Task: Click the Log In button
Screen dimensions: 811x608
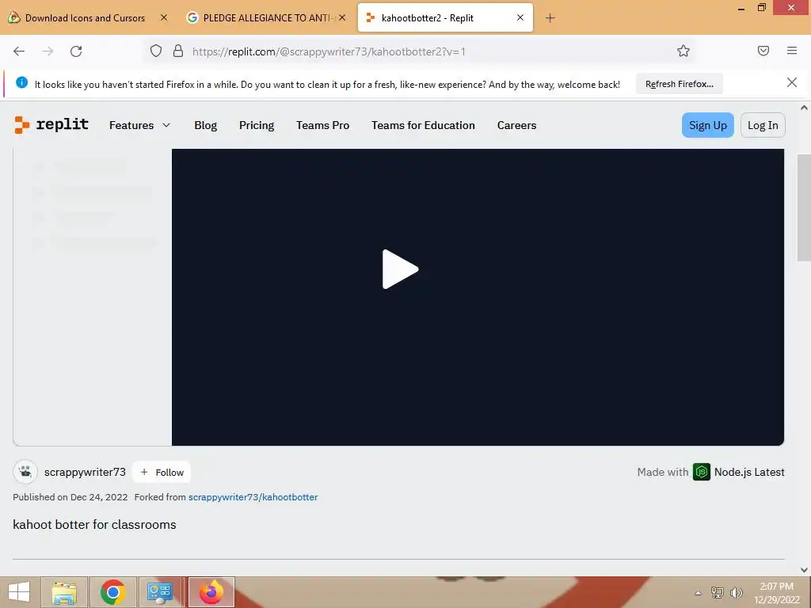Action: 763,125
